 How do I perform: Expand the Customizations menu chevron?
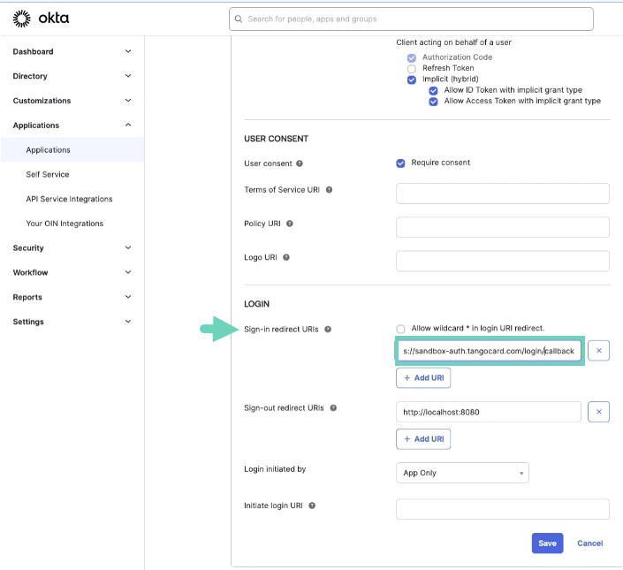(x=128, y=101)
